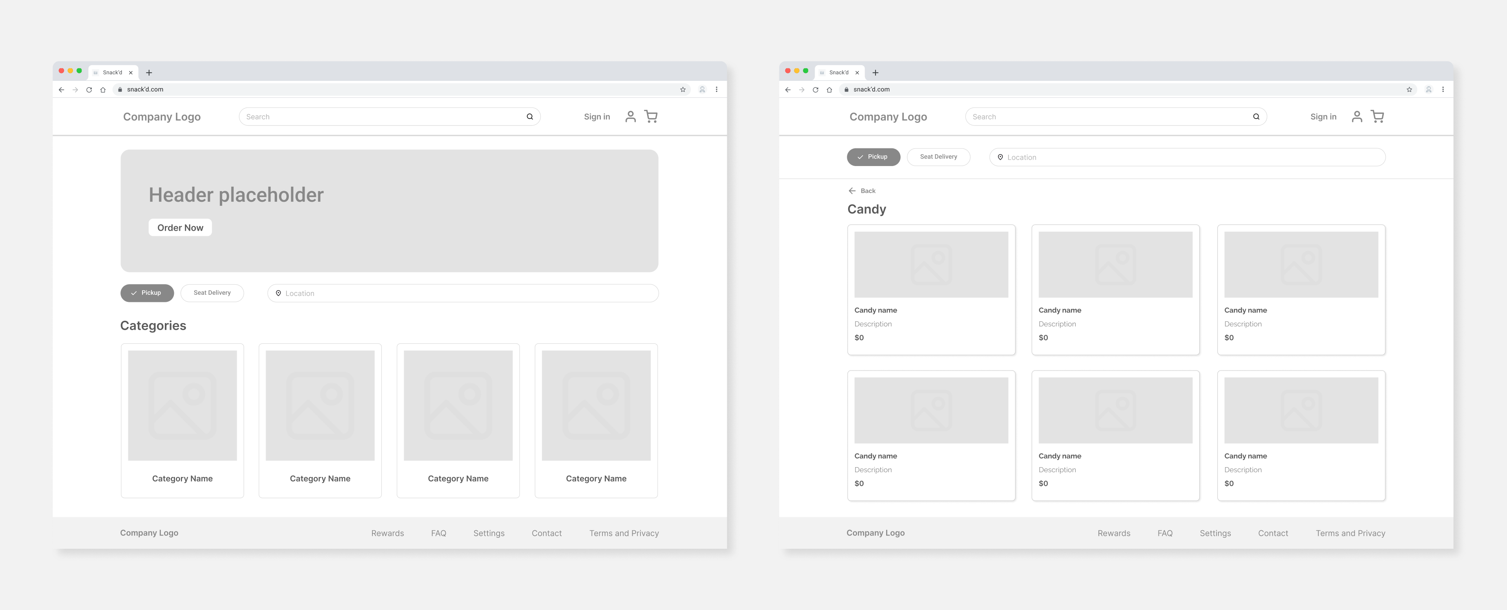Click the shopping cart icon in the left window
The image size is (1507, 610).
651,117
